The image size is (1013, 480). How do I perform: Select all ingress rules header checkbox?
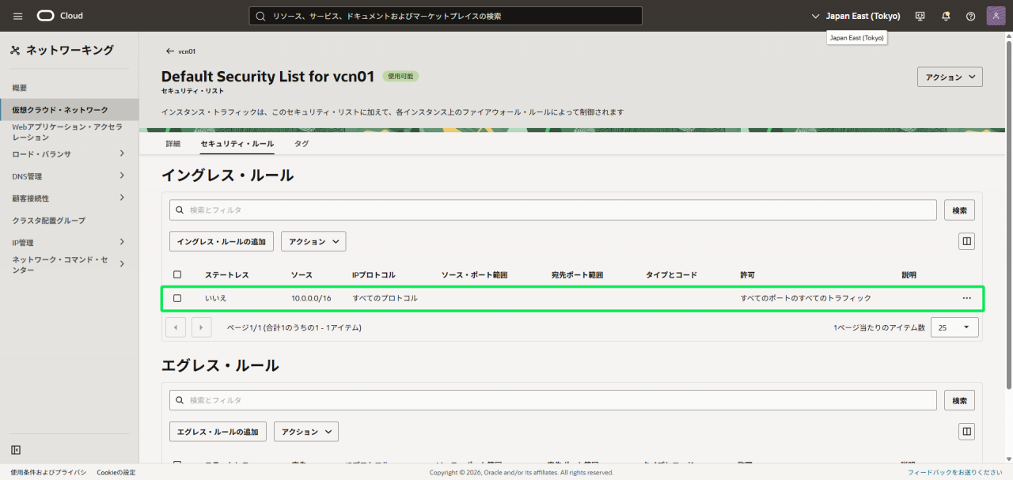click(177, 274)
